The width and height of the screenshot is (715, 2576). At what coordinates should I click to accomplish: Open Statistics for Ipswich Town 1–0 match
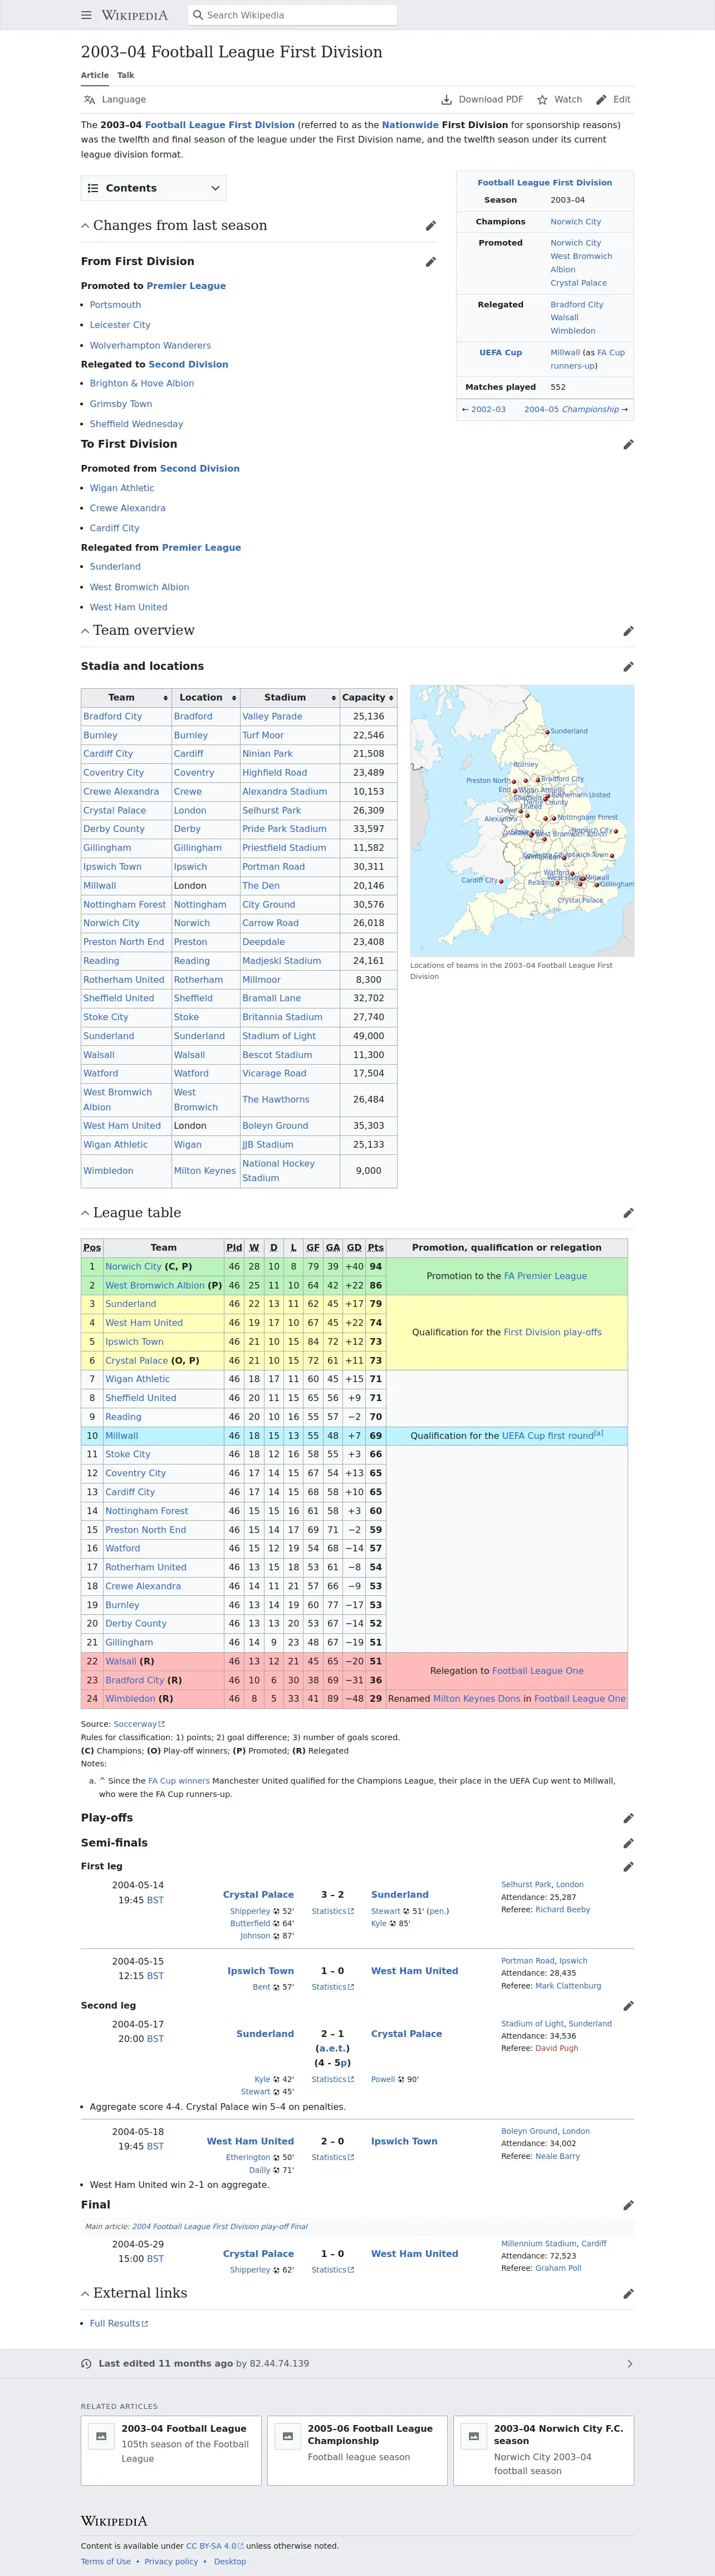click(x=332, y=1987)
